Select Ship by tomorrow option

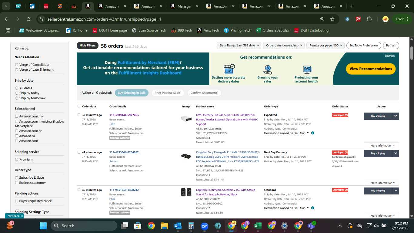(17, 98)
